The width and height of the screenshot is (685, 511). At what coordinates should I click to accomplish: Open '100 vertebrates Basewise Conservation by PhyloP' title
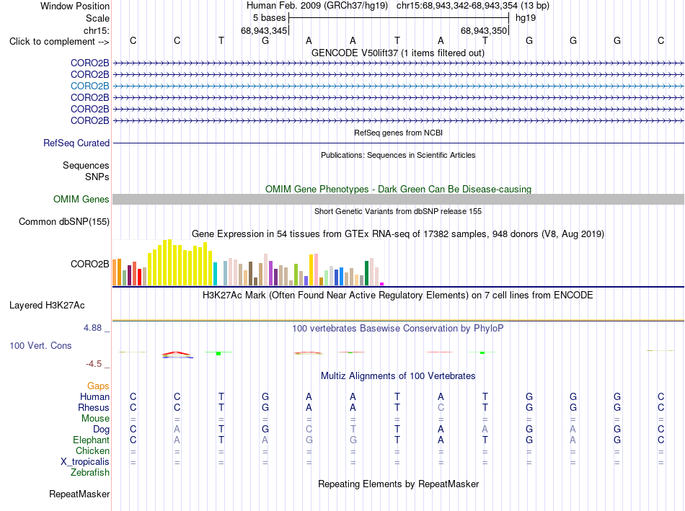point(397,329)
